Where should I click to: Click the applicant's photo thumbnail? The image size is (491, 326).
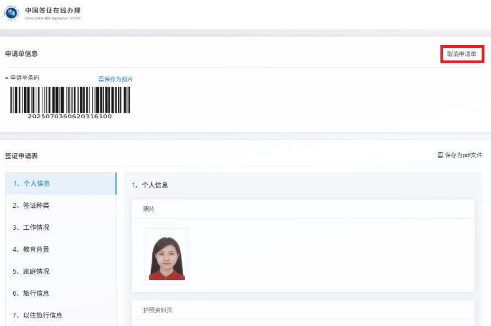pyautogui.click(x=167, y=257)
